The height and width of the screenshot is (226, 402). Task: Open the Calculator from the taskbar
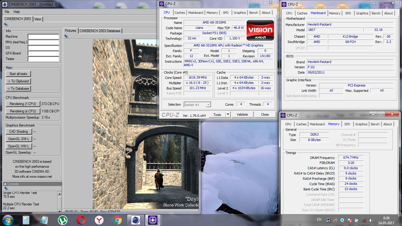(x=26, y=220)
